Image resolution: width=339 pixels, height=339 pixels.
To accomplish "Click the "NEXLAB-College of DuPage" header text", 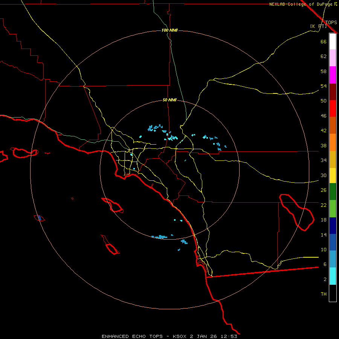I will pyautogui.click(x=301, y=4).
